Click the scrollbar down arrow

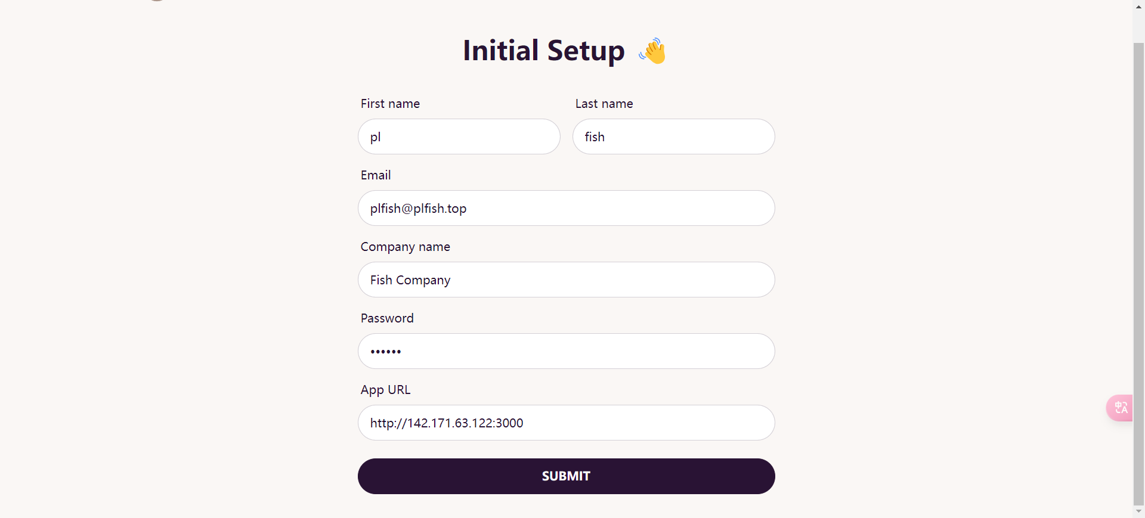[x=1138, y=511]
